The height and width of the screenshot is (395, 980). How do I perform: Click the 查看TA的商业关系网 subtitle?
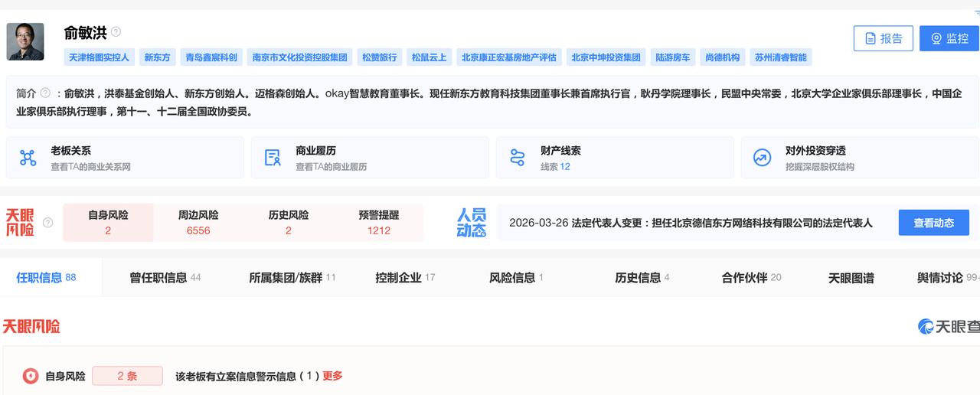(90, 167)
